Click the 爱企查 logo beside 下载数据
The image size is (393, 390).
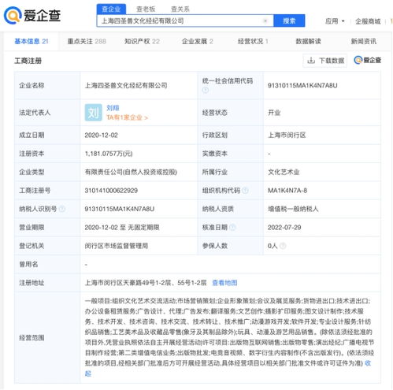point(367,60)
